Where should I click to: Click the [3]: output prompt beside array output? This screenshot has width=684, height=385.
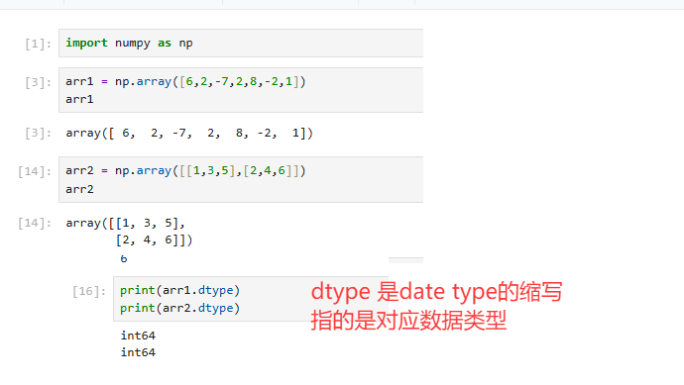(38, 133)
